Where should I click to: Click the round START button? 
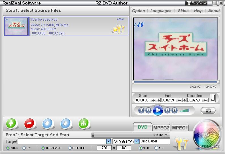[x=207, y=135]
